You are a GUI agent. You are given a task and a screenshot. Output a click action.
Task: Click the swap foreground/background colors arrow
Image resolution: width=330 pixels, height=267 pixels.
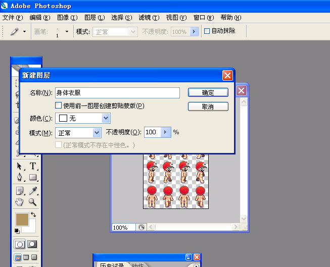pos(33,215)
